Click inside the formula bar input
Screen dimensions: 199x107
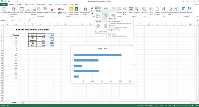(114, 20)
